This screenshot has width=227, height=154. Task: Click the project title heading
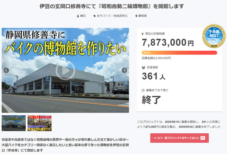point(112,6)
